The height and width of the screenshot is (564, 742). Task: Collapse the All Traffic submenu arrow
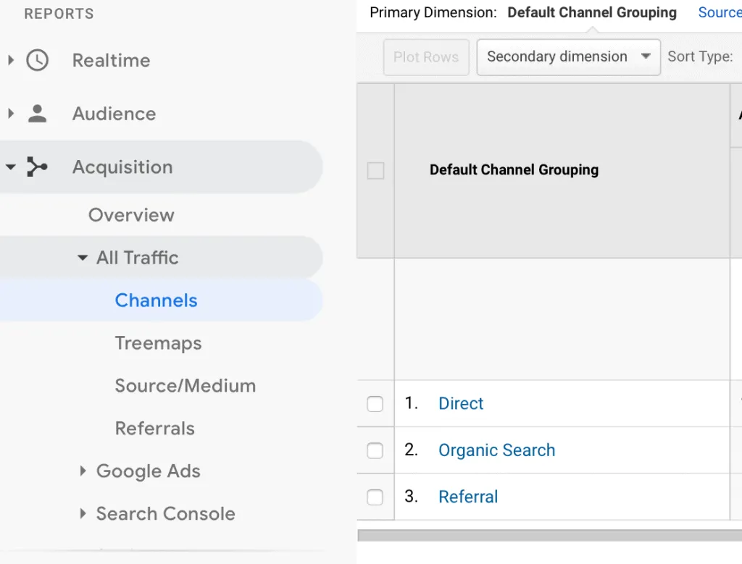[x=83, y=258]
